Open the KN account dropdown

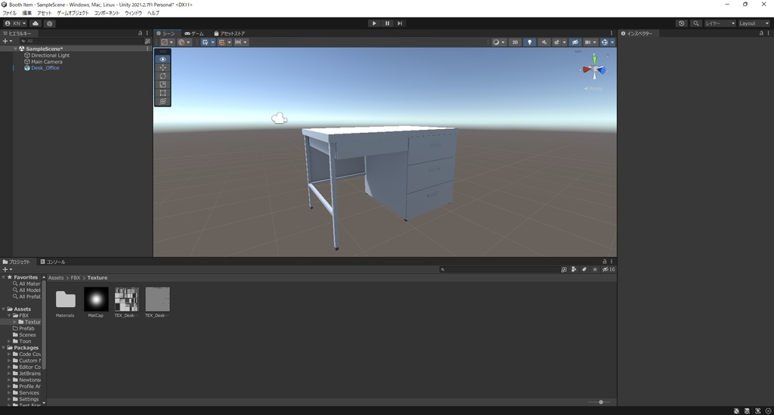[x=15, y=23]
